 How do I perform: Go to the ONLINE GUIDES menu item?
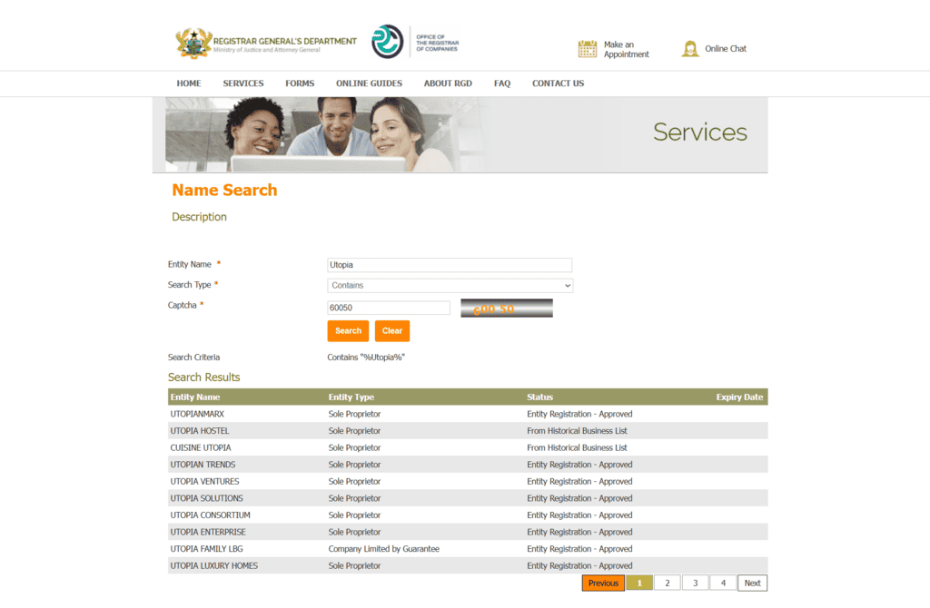(369, 83)
